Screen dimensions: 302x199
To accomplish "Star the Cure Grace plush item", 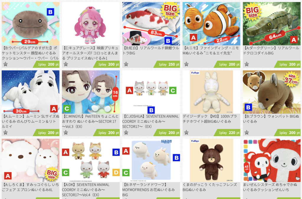I will click(x=66, y=64).
